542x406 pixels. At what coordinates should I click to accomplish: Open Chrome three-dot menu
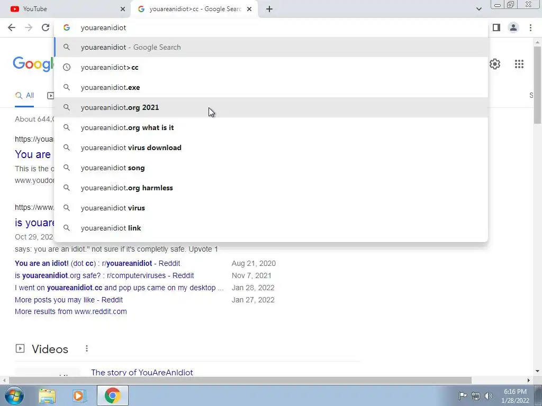(530, 27)
